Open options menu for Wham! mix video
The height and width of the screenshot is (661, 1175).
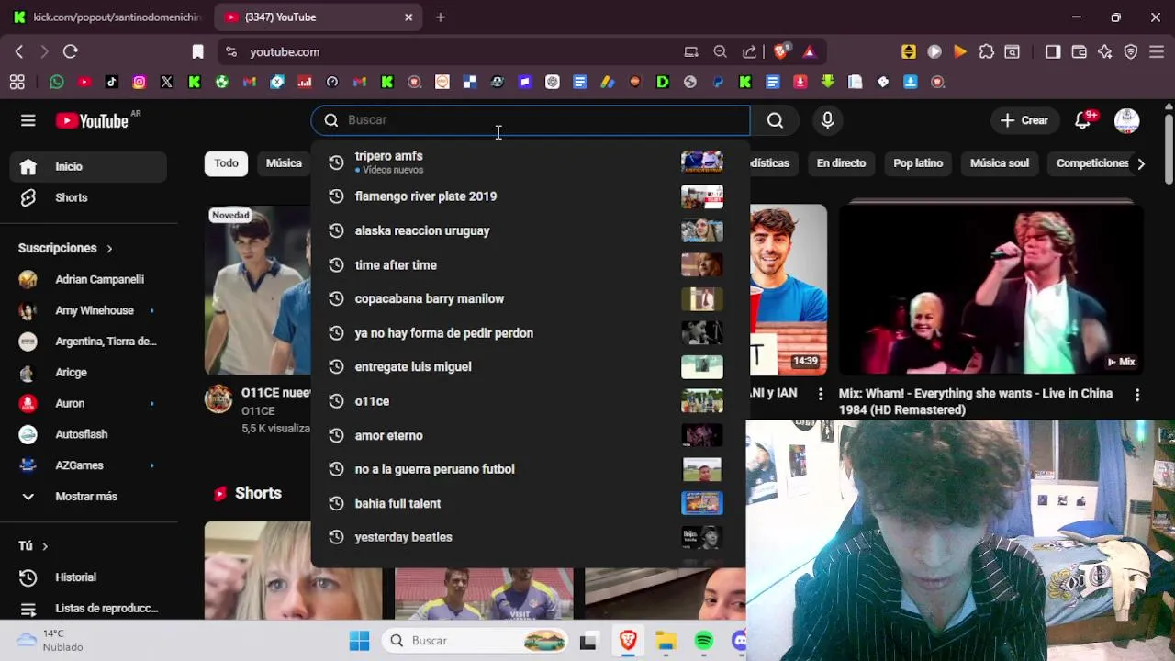click(x=1137, y=395)
